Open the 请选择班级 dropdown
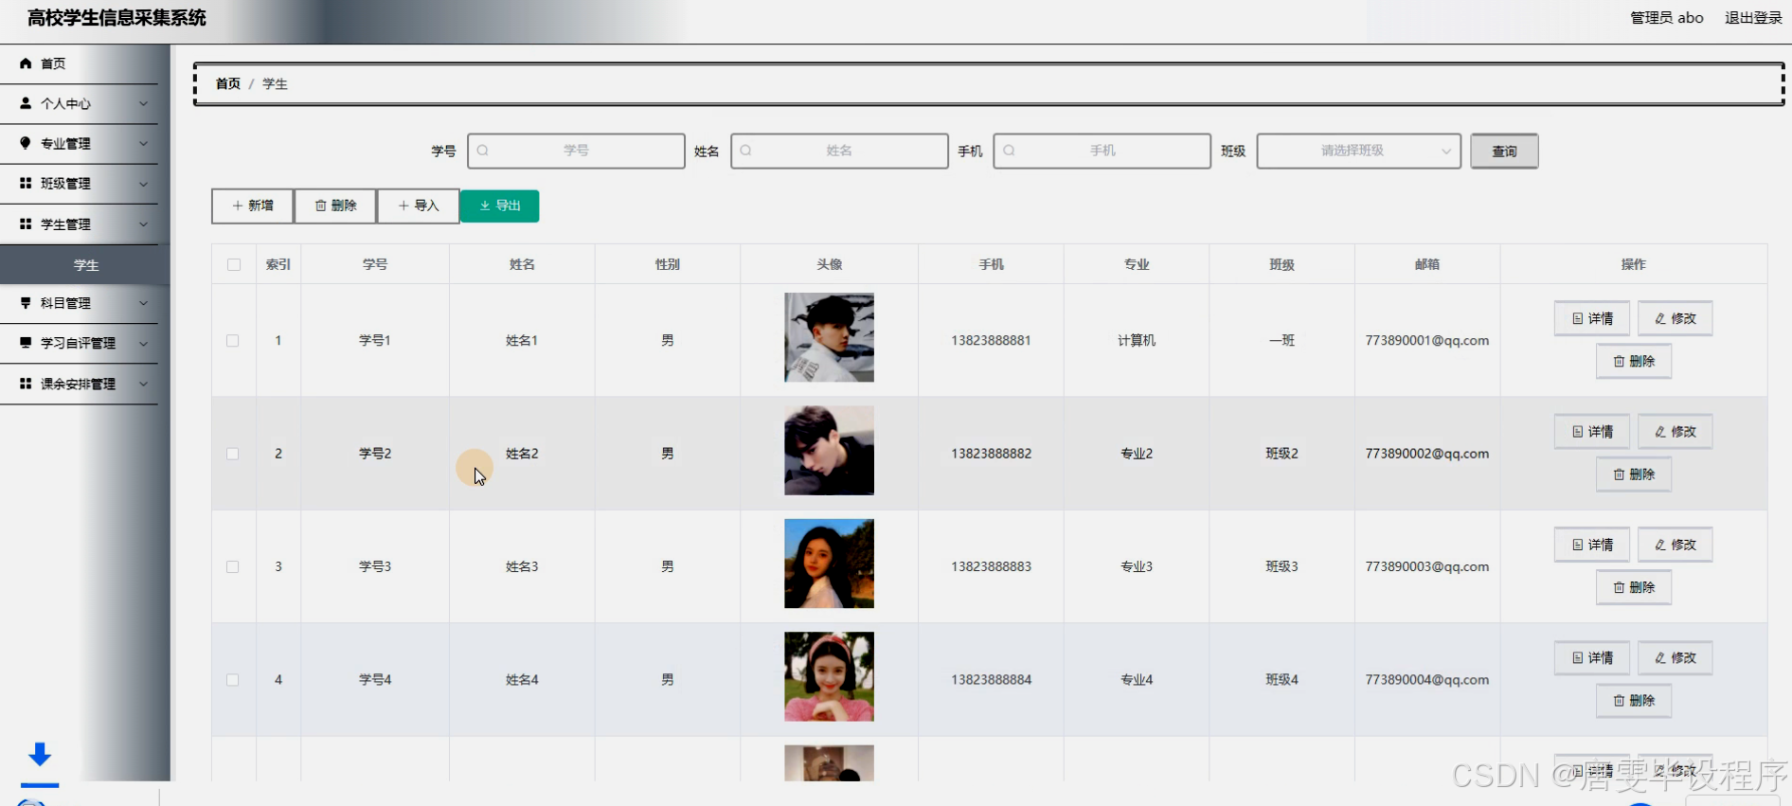Screen dimensions: 1792x806 1358,151
